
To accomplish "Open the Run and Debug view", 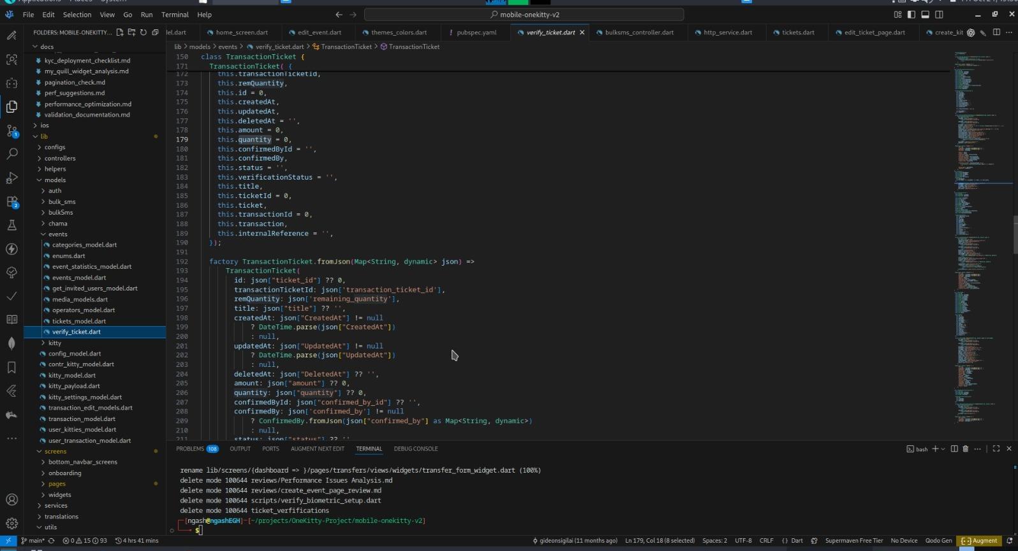I will click(11, 178).
